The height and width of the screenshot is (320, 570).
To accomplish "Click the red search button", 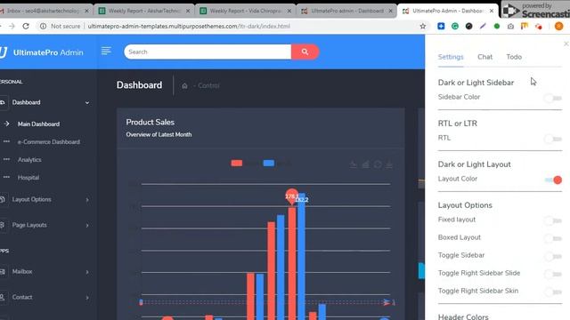I will (x=305, y=52).
